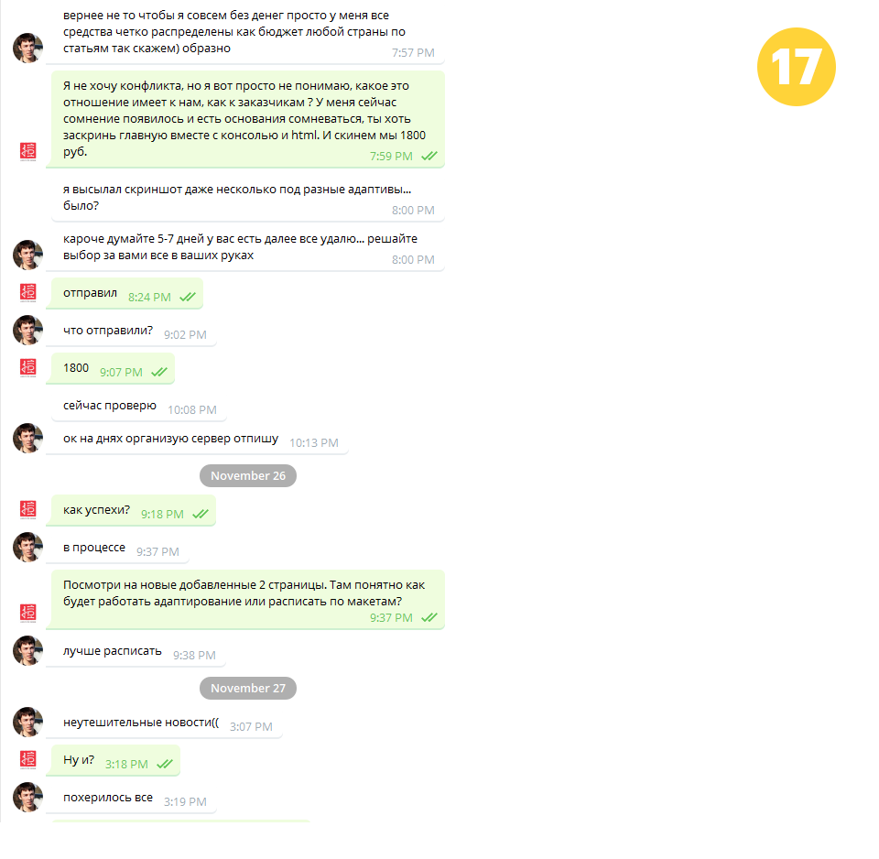The width and height of the screenshot is (879, 859).
Task: Select the November 26 date separator
Action: click(248, 475)
